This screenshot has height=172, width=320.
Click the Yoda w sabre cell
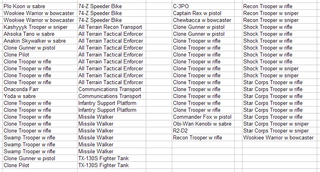pos(40,96)
